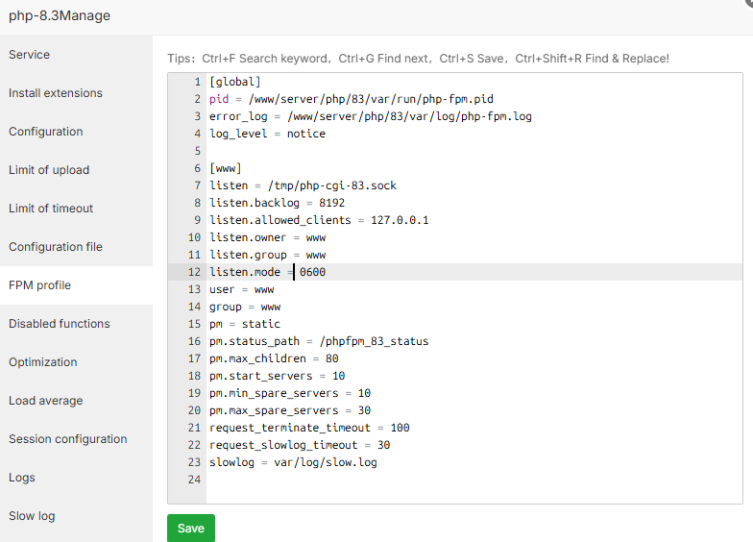Image resolution: width=753 pixels, height=542 pixels.
Task: Click the listen.backlog = 8192 line
Action: [277, 203]
